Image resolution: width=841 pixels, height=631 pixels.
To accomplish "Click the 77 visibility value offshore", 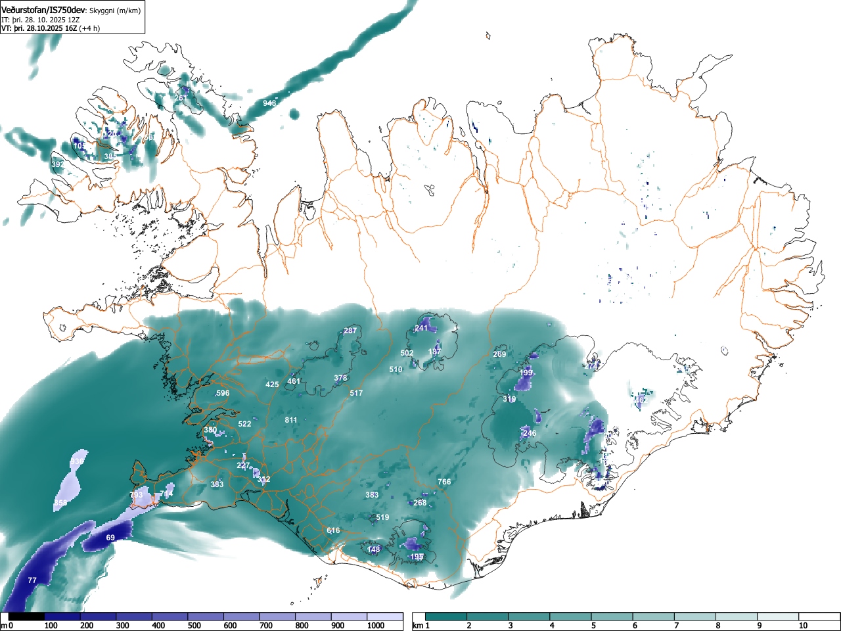I will tap(32, 580).
